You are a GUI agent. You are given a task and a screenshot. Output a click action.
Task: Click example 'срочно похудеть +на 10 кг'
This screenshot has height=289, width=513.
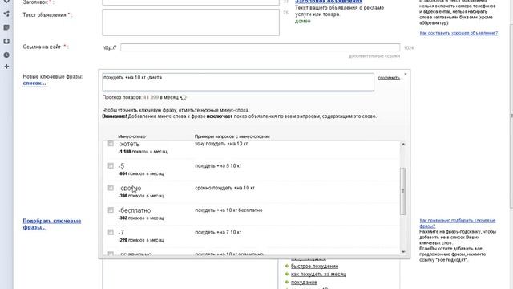click(x=224, y=188)
